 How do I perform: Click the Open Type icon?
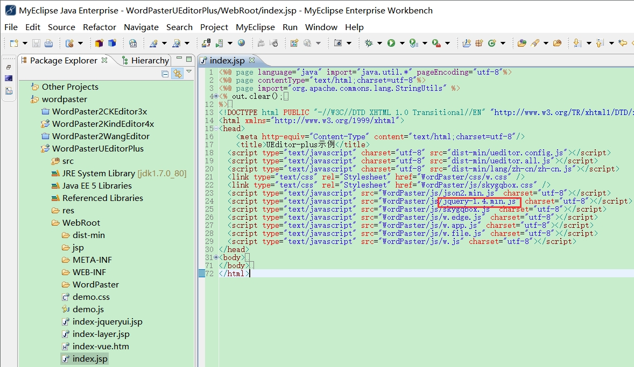tap(522, 43)
